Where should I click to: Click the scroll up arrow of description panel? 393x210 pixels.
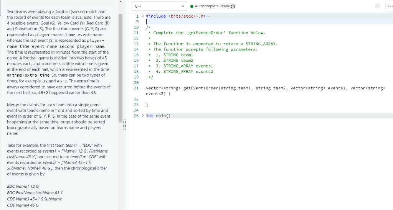click(120, 2)
